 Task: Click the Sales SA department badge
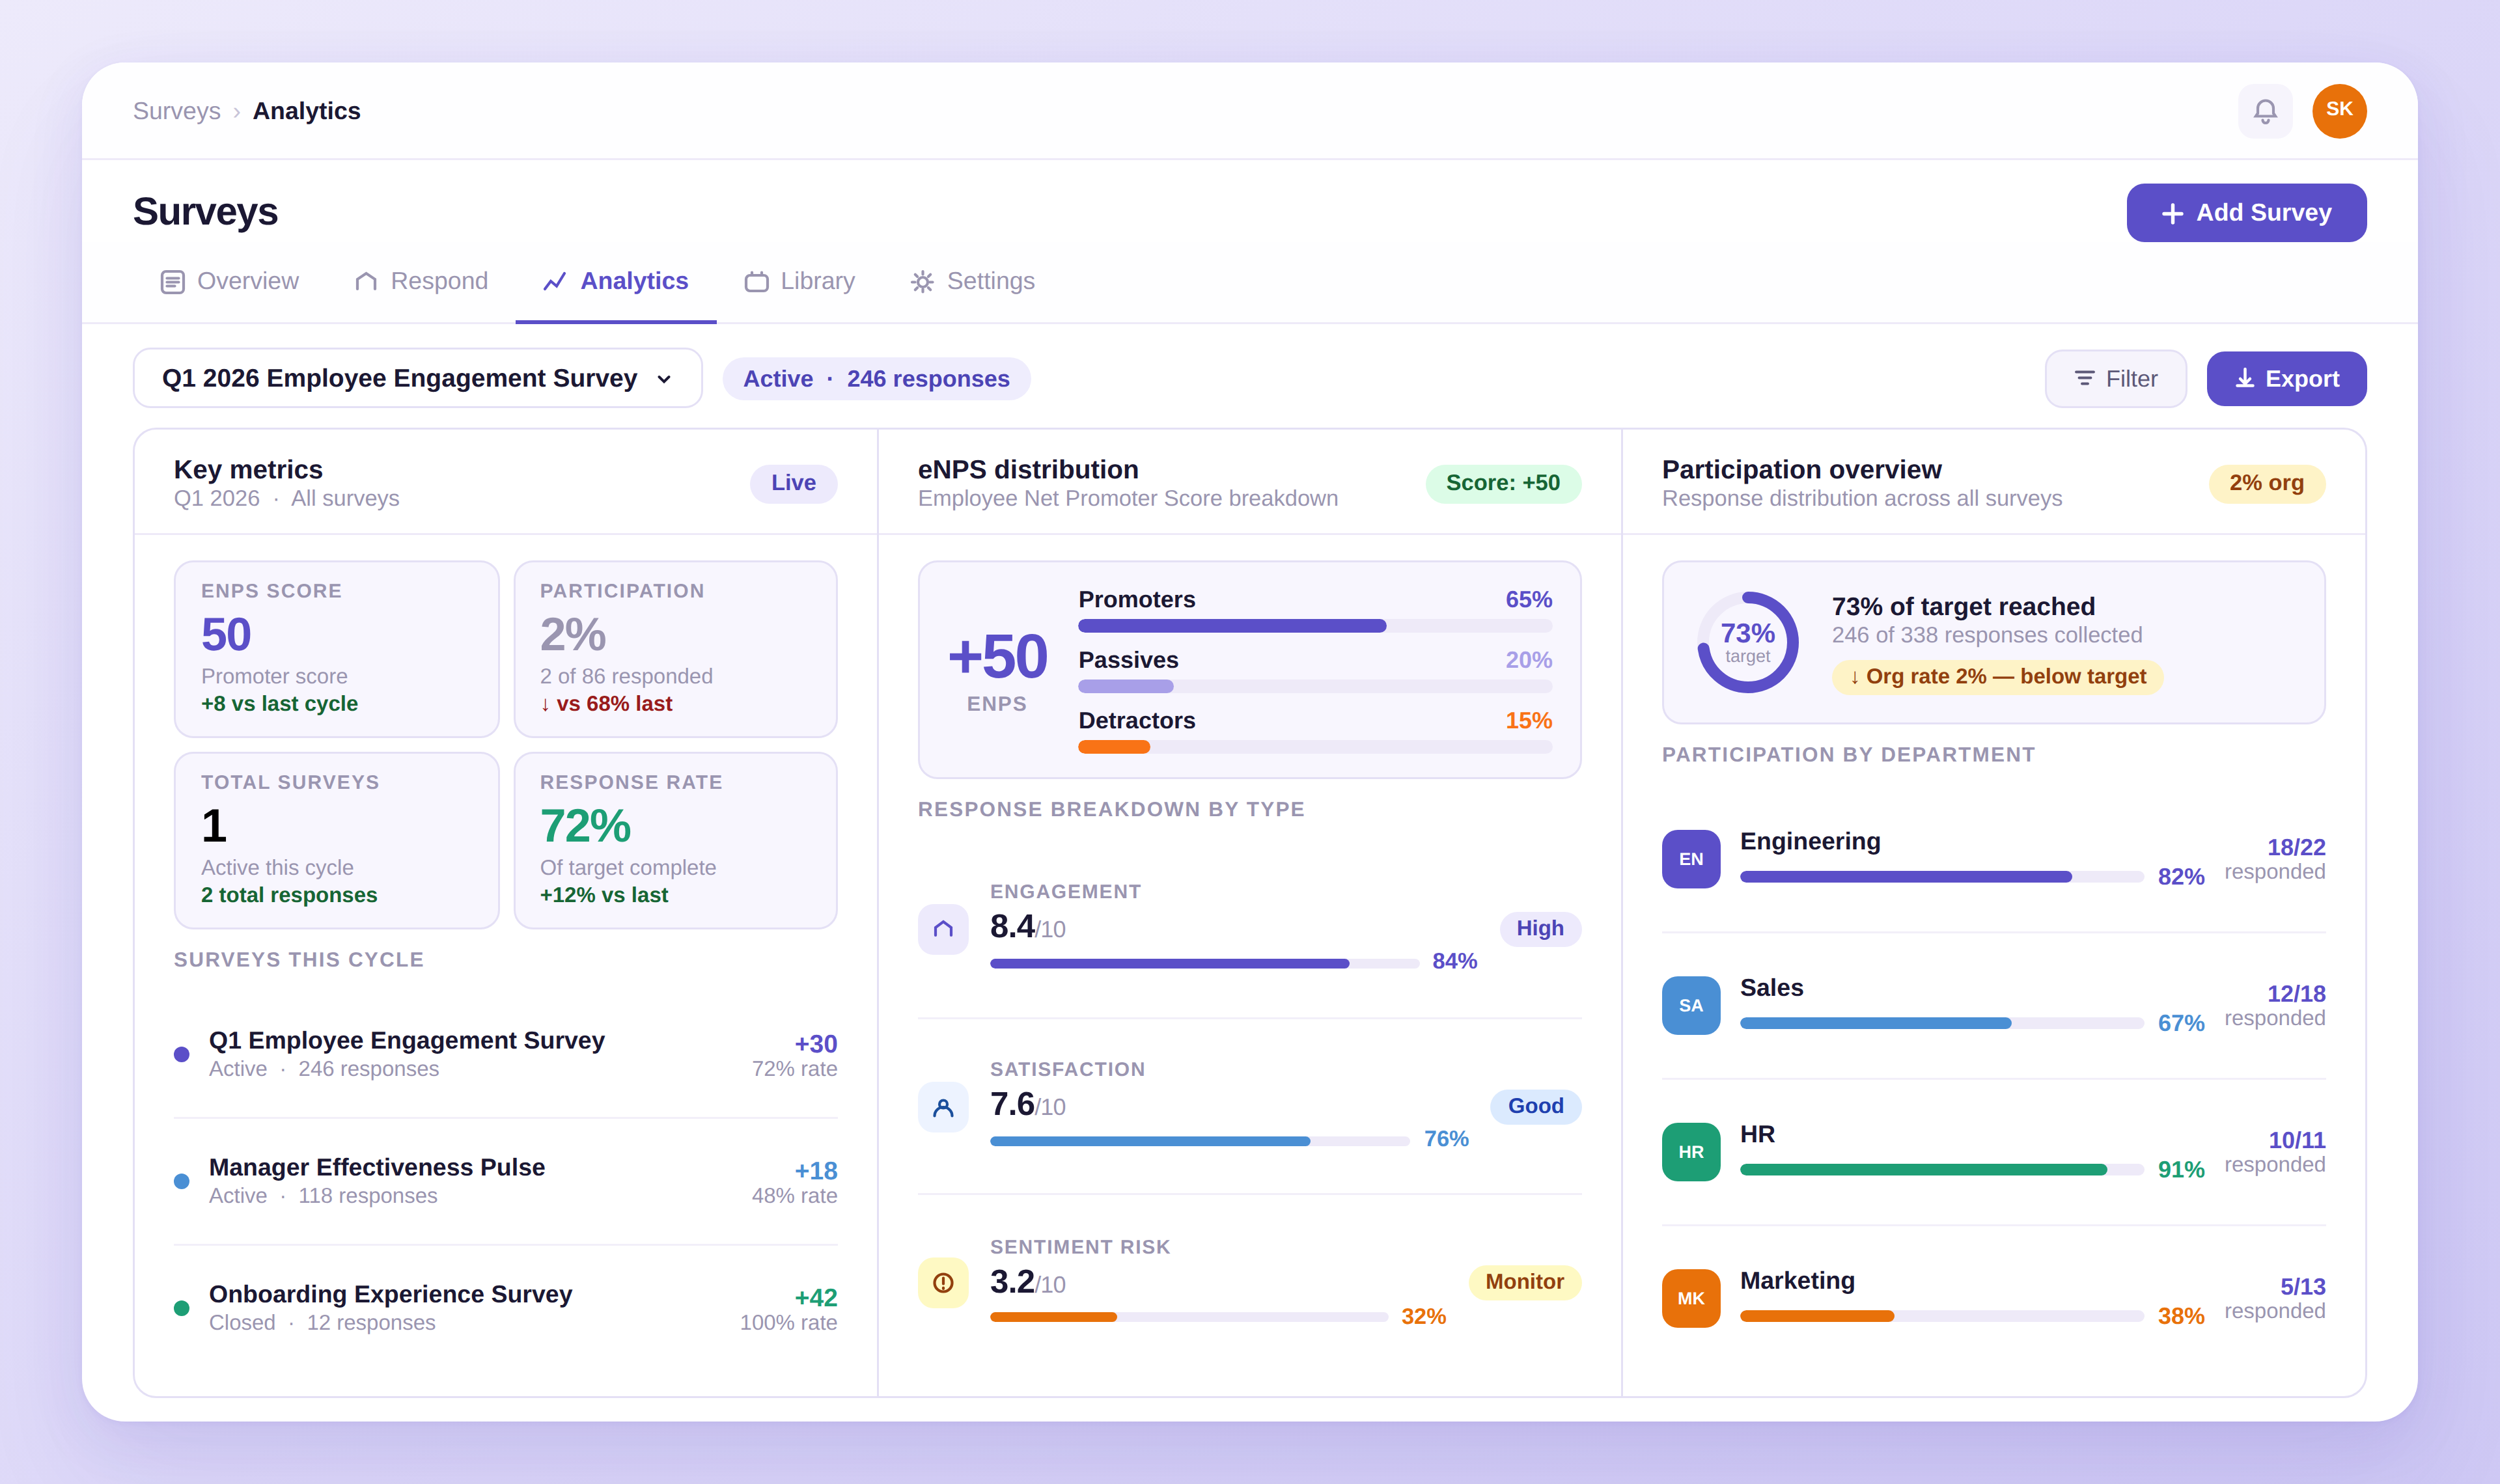point(1690,1005)
